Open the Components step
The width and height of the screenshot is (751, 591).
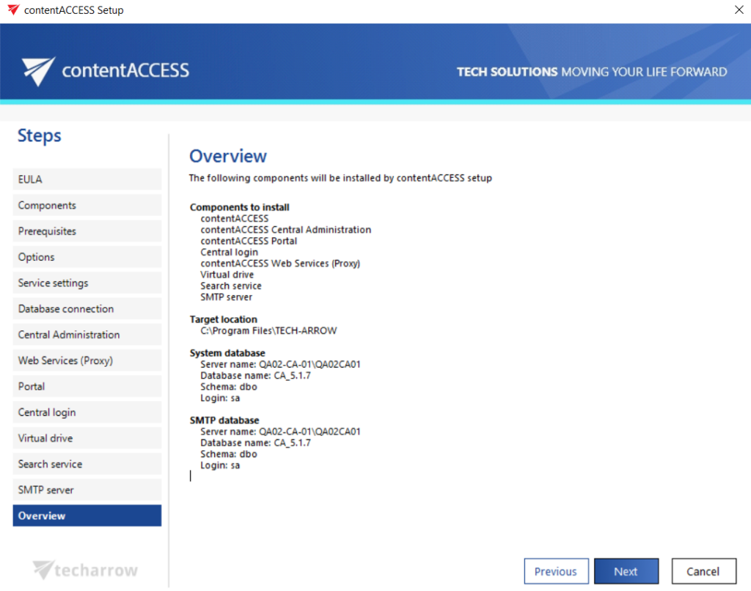(x=87, y=205)
